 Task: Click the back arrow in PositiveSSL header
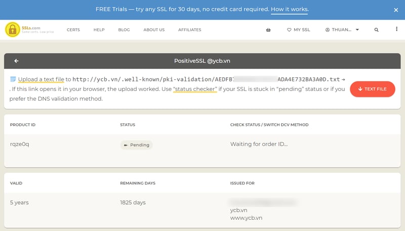pyautogui.click(x=16, y=61)
